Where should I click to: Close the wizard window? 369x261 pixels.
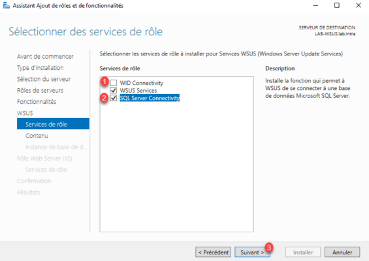pyautogui.click(x=359, y=5)
